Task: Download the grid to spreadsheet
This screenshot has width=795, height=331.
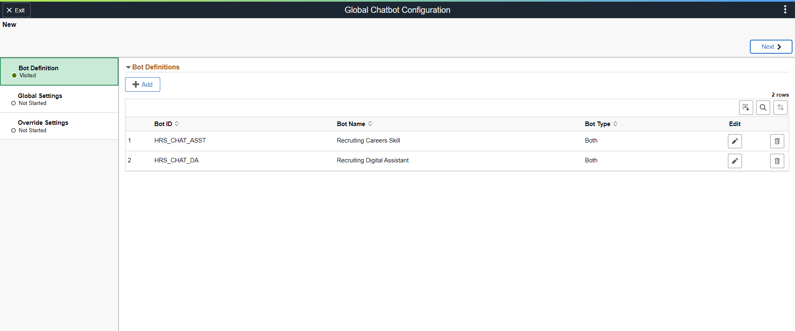Action: [746, 108]
